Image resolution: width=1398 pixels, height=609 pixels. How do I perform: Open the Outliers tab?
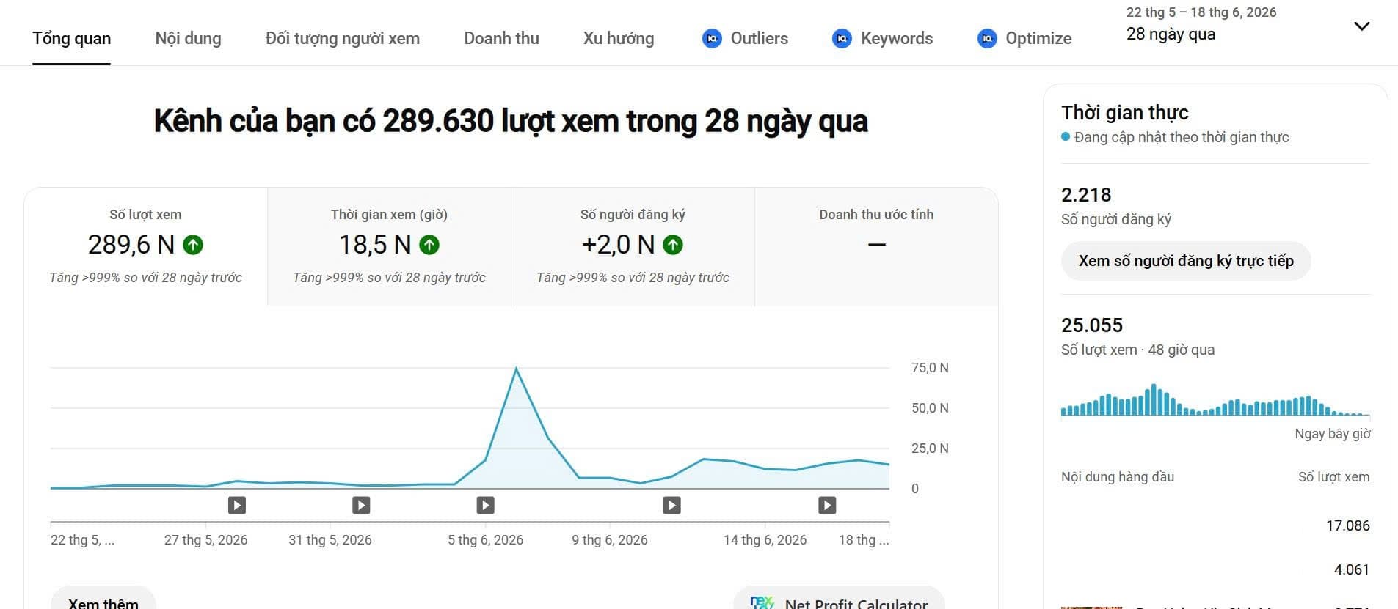pos(745,38)
